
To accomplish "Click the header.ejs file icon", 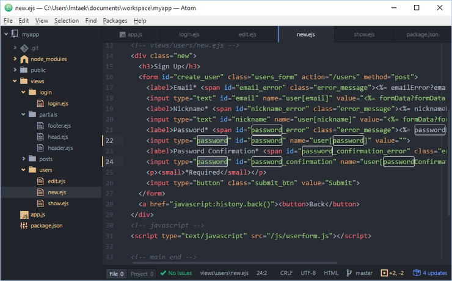I will [x=41, y=148].
